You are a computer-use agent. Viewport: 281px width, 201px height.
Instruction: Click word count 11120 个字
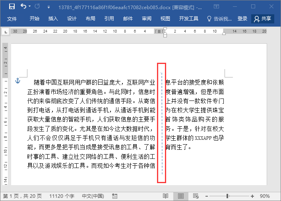(62, 196)
